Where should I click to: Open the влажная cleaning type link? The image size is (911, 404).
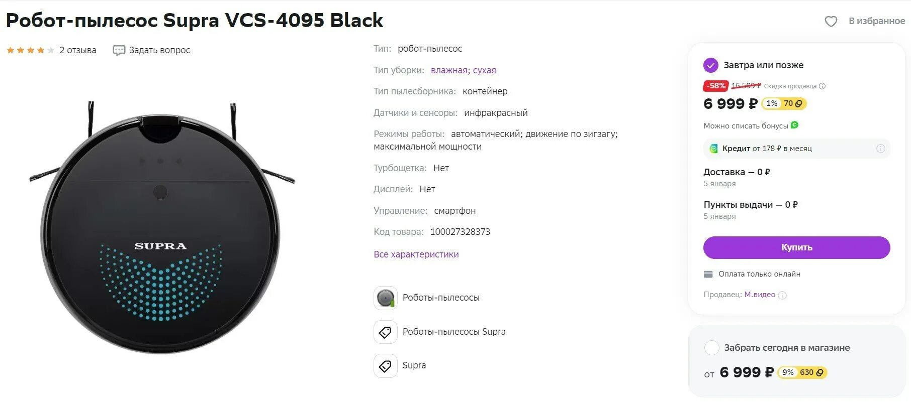tap(449, 70)
